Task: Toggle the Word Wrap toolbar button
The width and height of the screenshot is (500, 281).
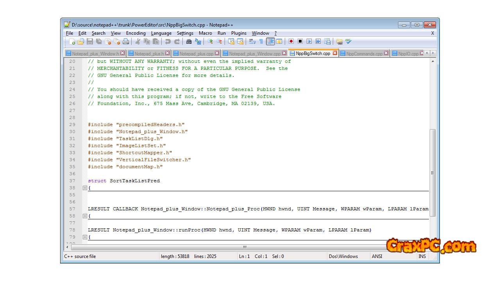Action: (x=252, y=41)
